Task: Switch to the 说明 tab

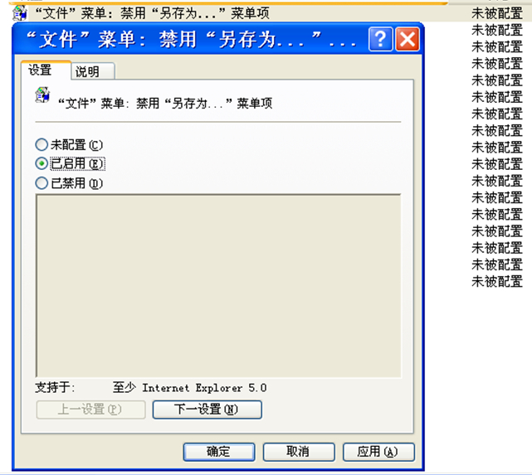Action: tap(93, 71)
